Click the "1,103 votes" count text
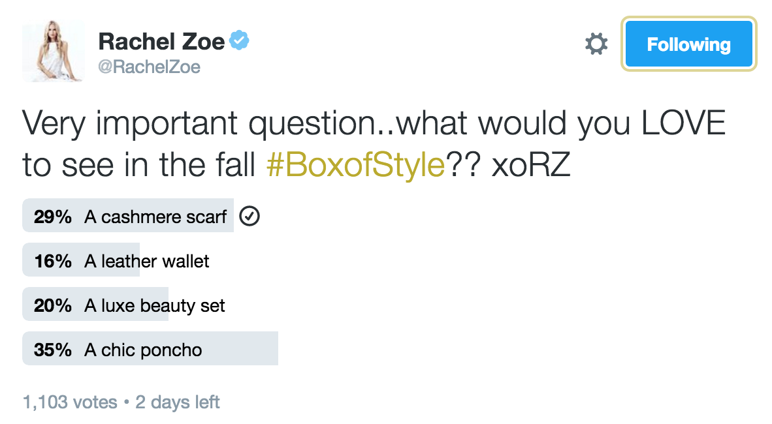772x424 pixels. pos(71,402)
